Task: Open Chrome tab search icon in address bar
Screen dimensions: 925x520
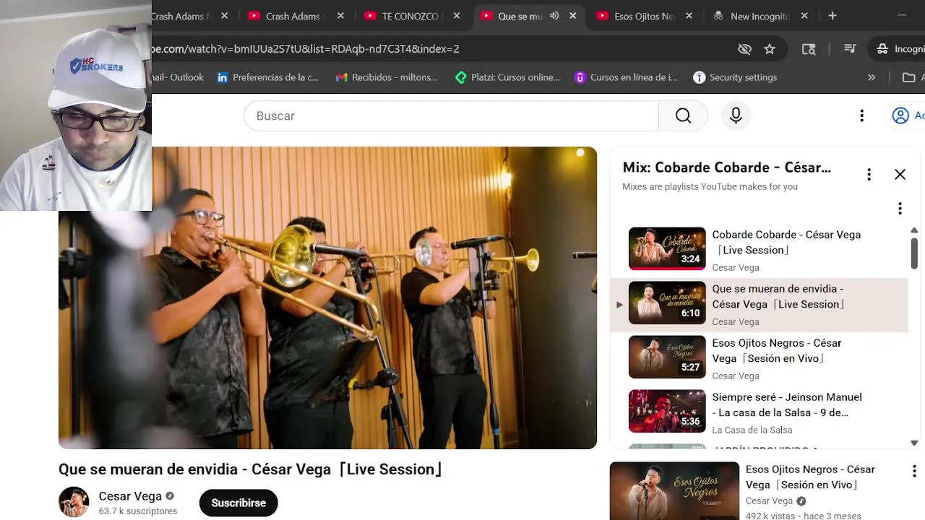Action: 809,49
